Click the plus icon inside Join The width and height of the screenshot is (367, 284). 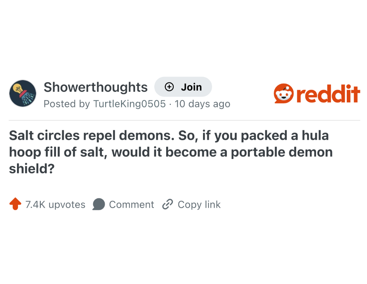tap(169, 87)
